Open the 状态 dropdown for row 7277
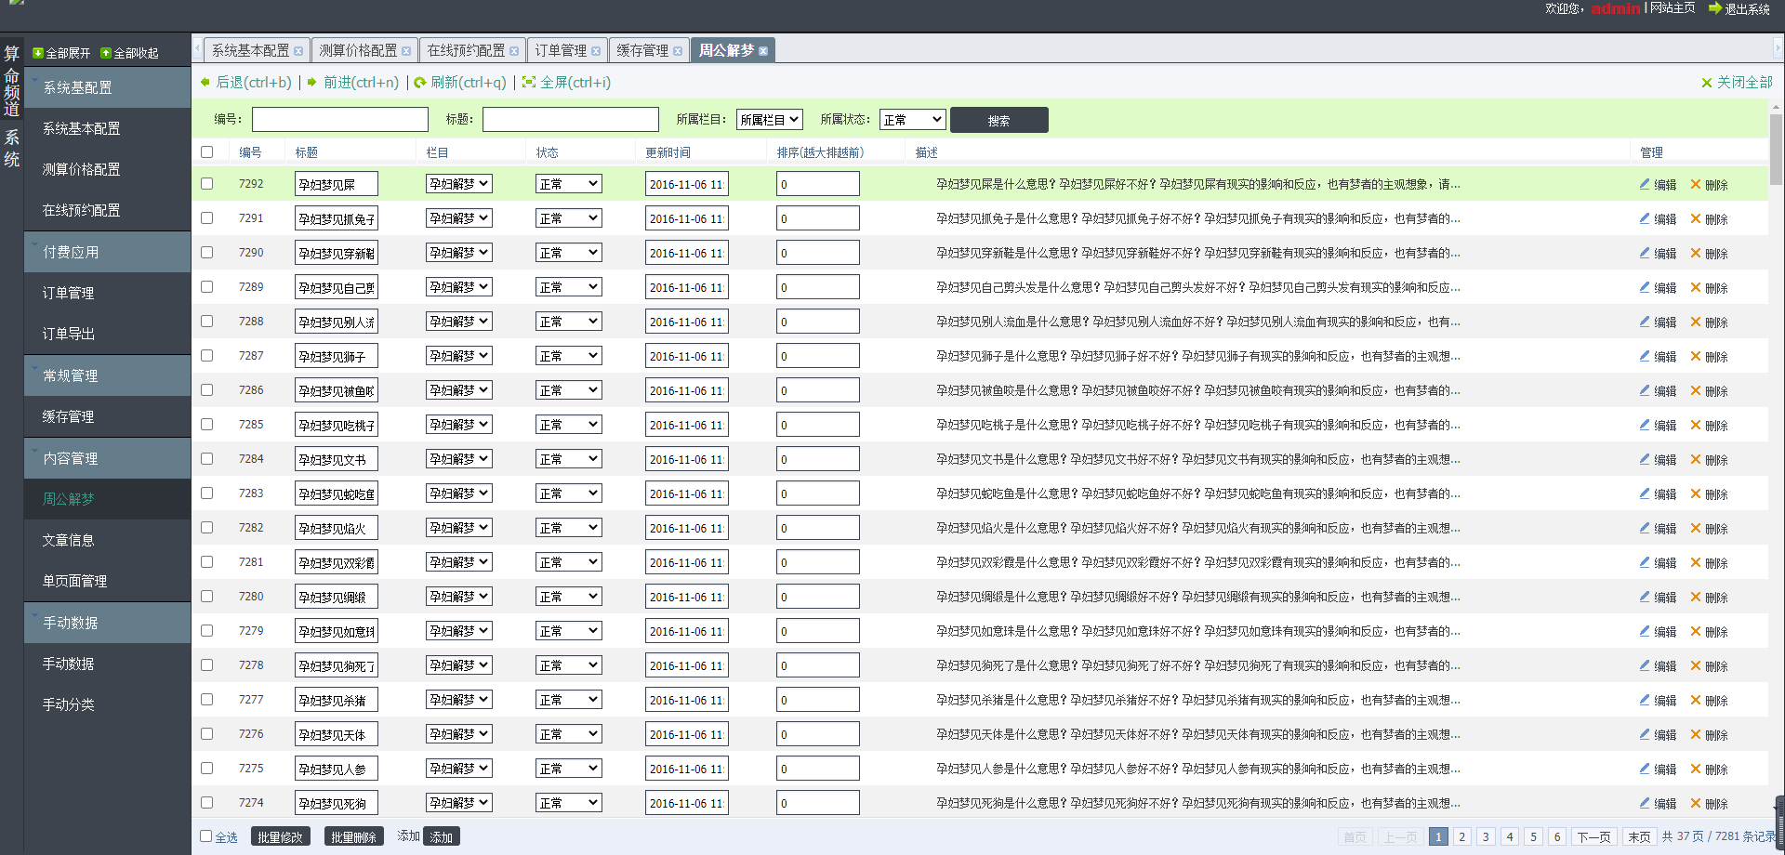Image resolution: width=1785 pixels, height=855 pixels. pos(569,700)
